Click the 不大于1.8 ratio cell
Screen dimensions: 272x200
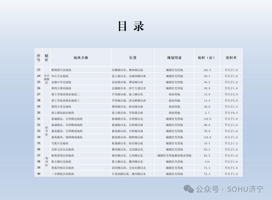231,137
